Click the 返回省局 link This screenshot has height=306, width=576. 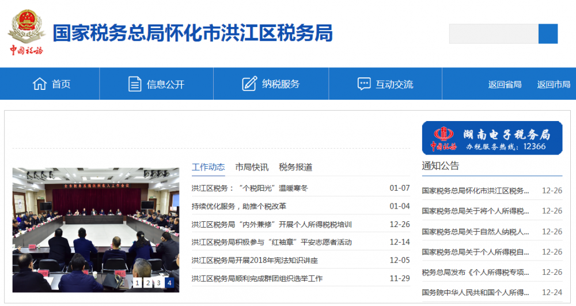pos(505,84)
